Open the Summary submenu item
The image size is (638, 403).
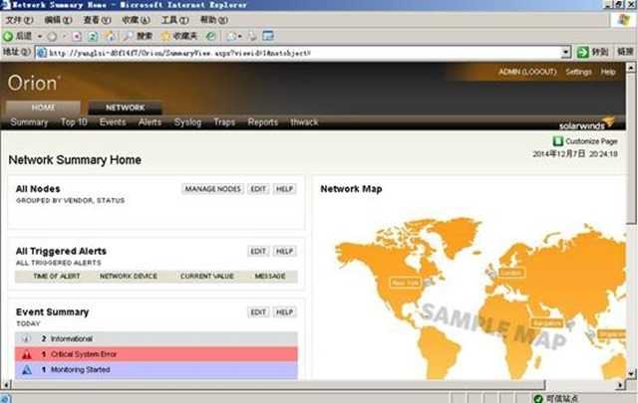coord(29,121)
